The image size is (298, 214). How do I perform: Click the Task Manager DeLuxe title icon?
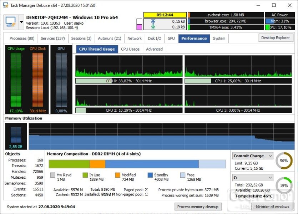click(6, 5)
